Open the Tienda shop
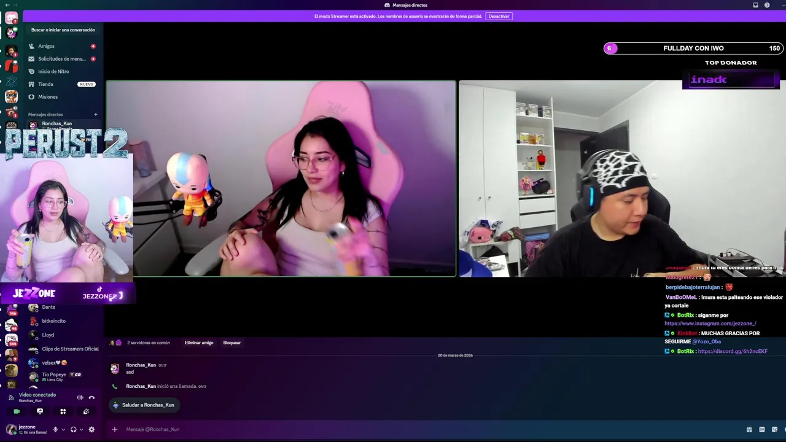This screenshot has height=442, width=786. point(61,84)
